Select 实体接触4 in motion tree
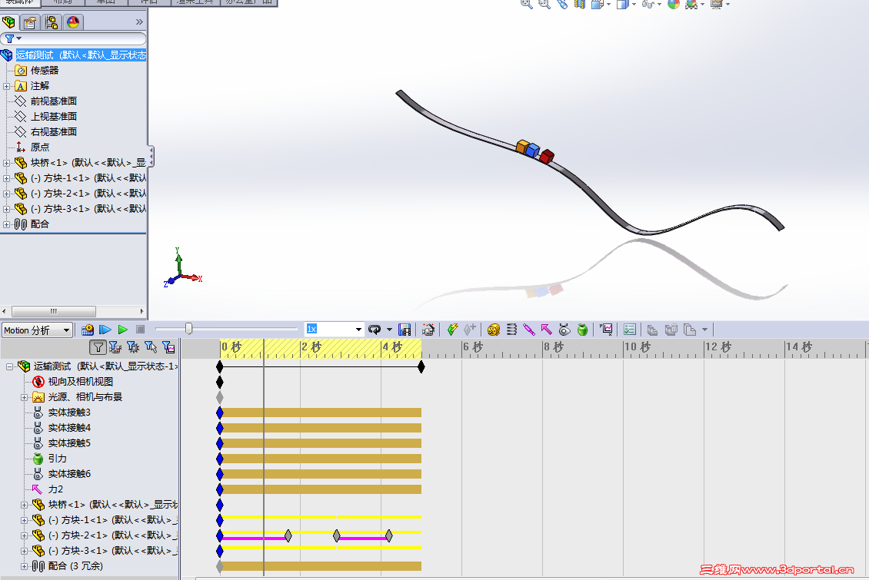The width and height of the screenshot is (869, 580). (69, 428)
